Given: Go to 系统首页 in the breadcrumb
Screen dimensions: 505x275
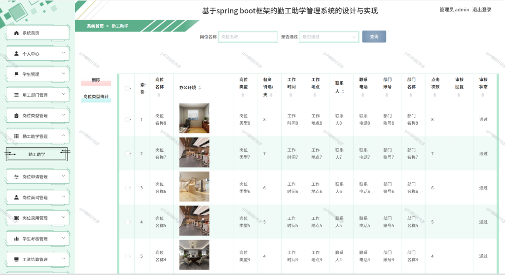Looking at the screenshot, I should click(x=95, y=26).
